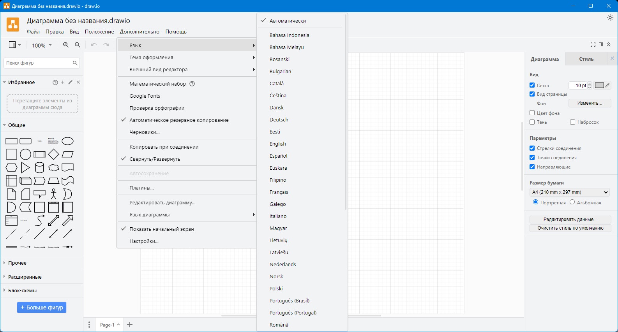Close the format panel with X
Screen dimensions: 618x332
[612, 58]
